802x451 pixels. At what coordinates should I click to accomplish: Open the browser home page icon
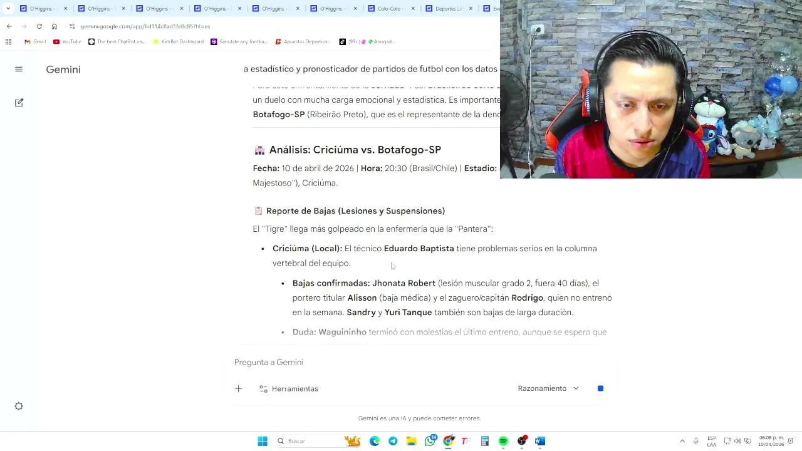(55, 26)
